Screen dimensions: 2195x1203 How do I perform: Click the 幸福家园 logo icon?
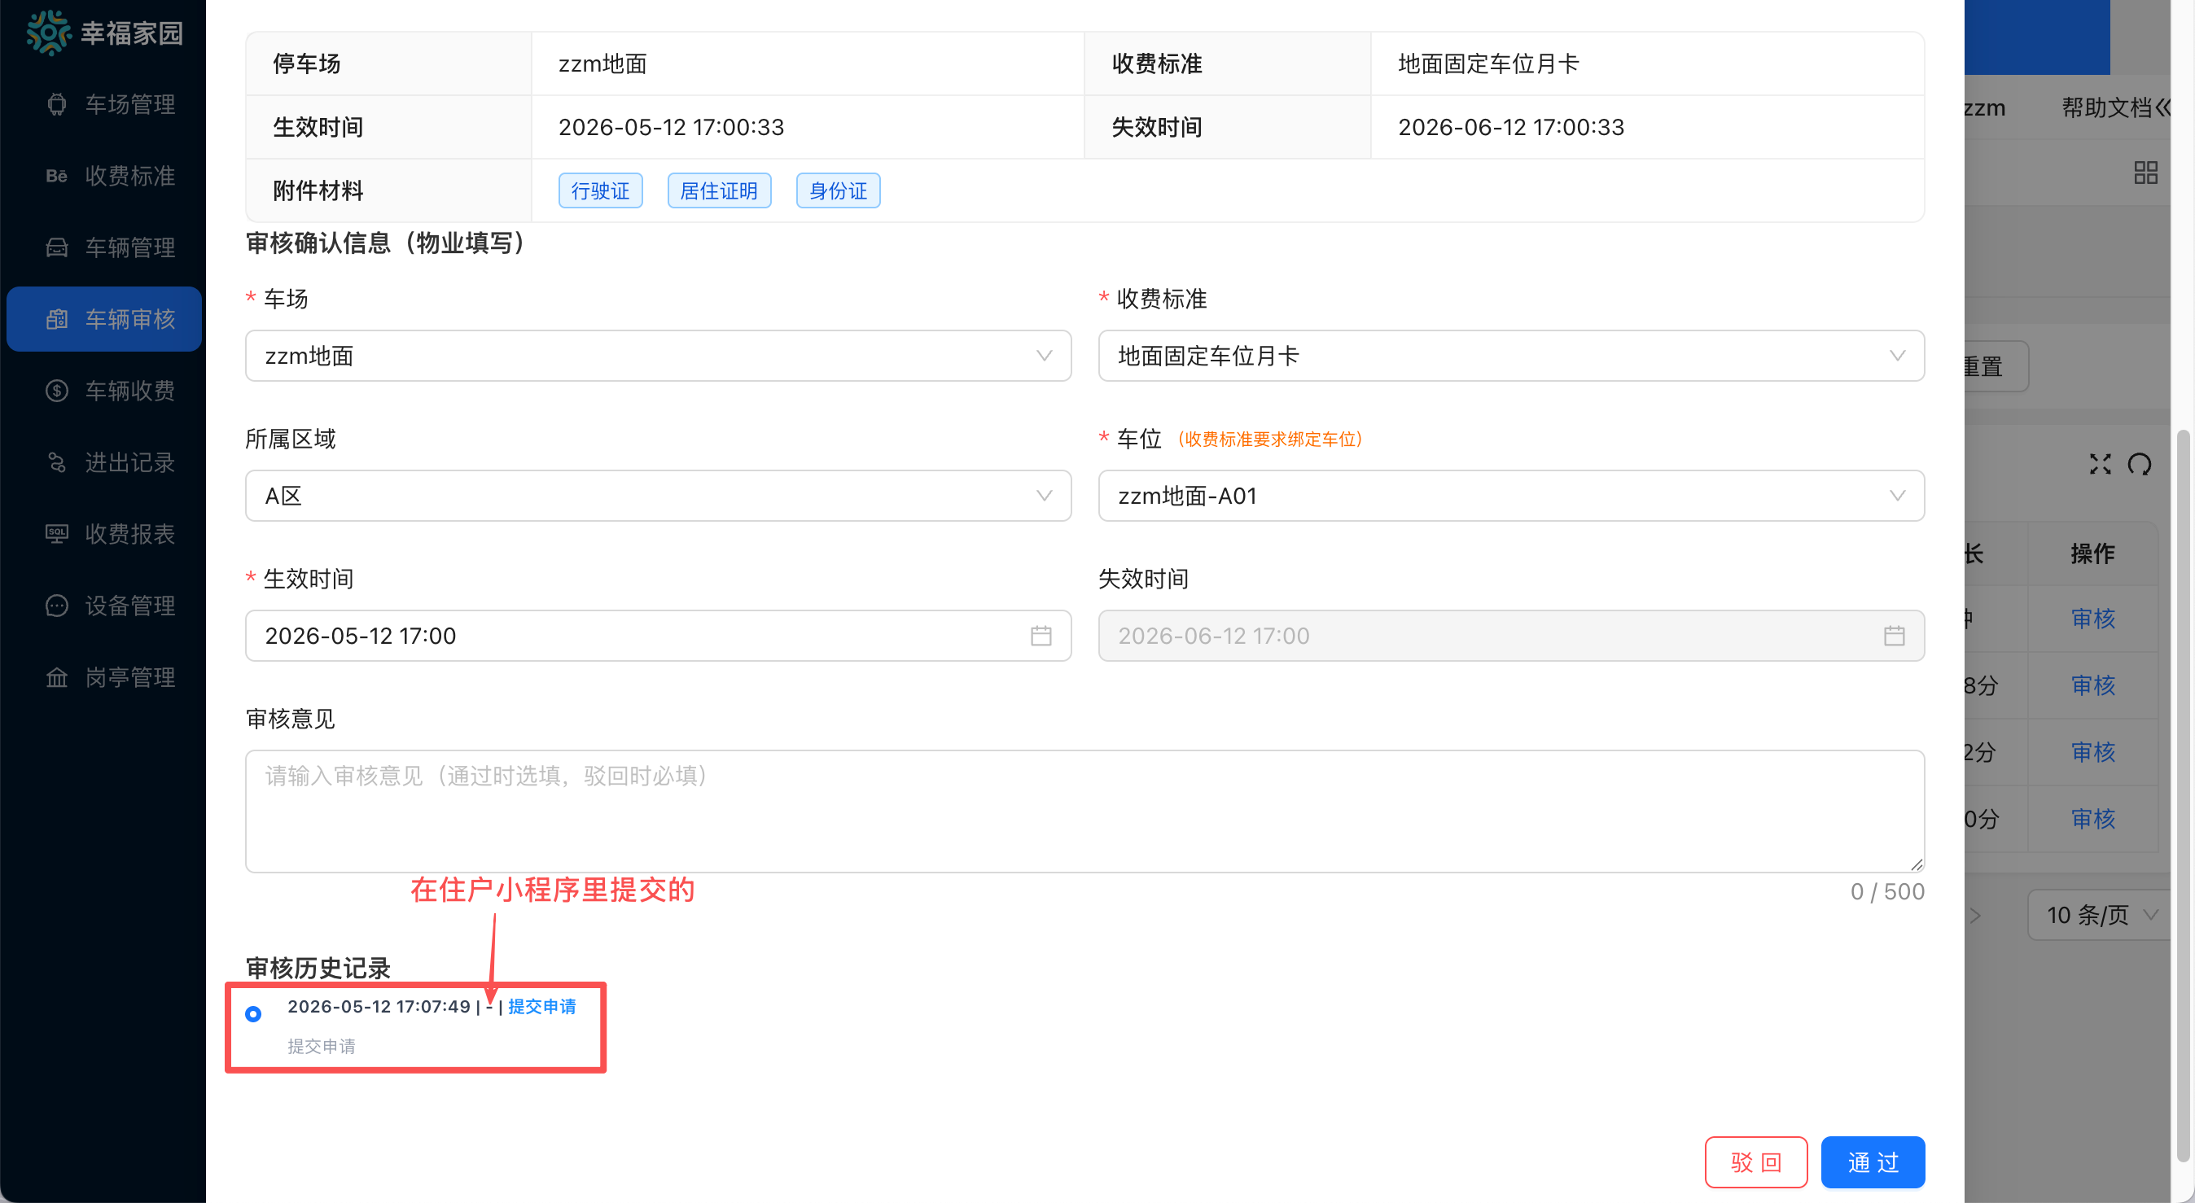coord(49,33)
